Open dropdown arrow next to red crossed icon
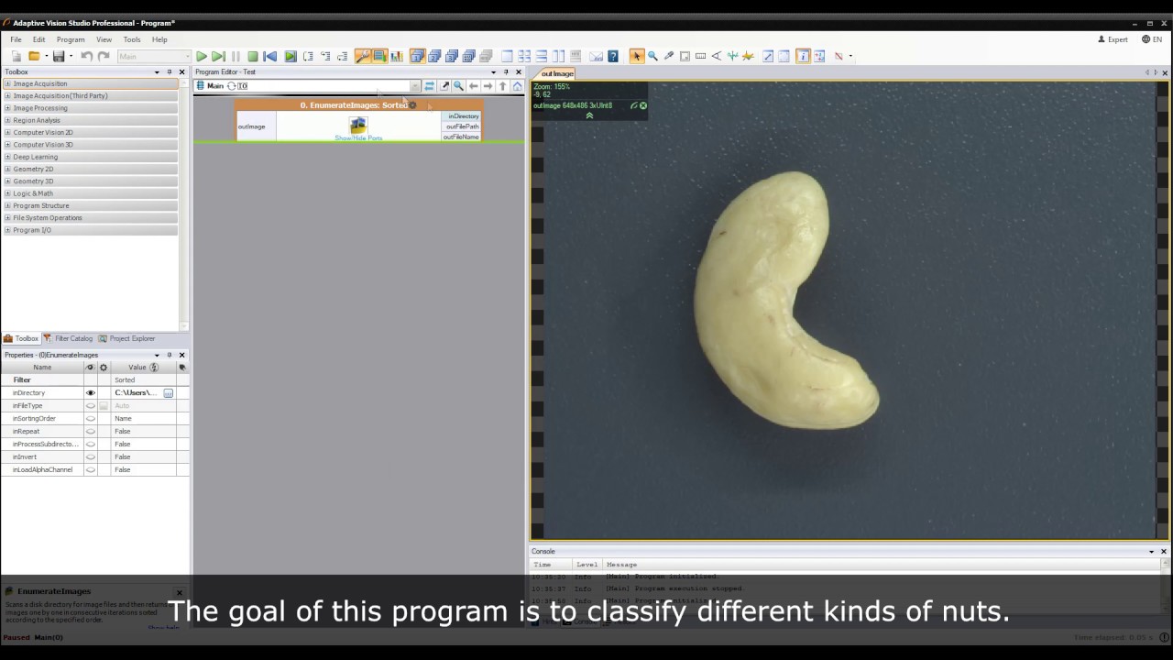The width and height of the screenshot is (1173, 660). pos(850,56)
